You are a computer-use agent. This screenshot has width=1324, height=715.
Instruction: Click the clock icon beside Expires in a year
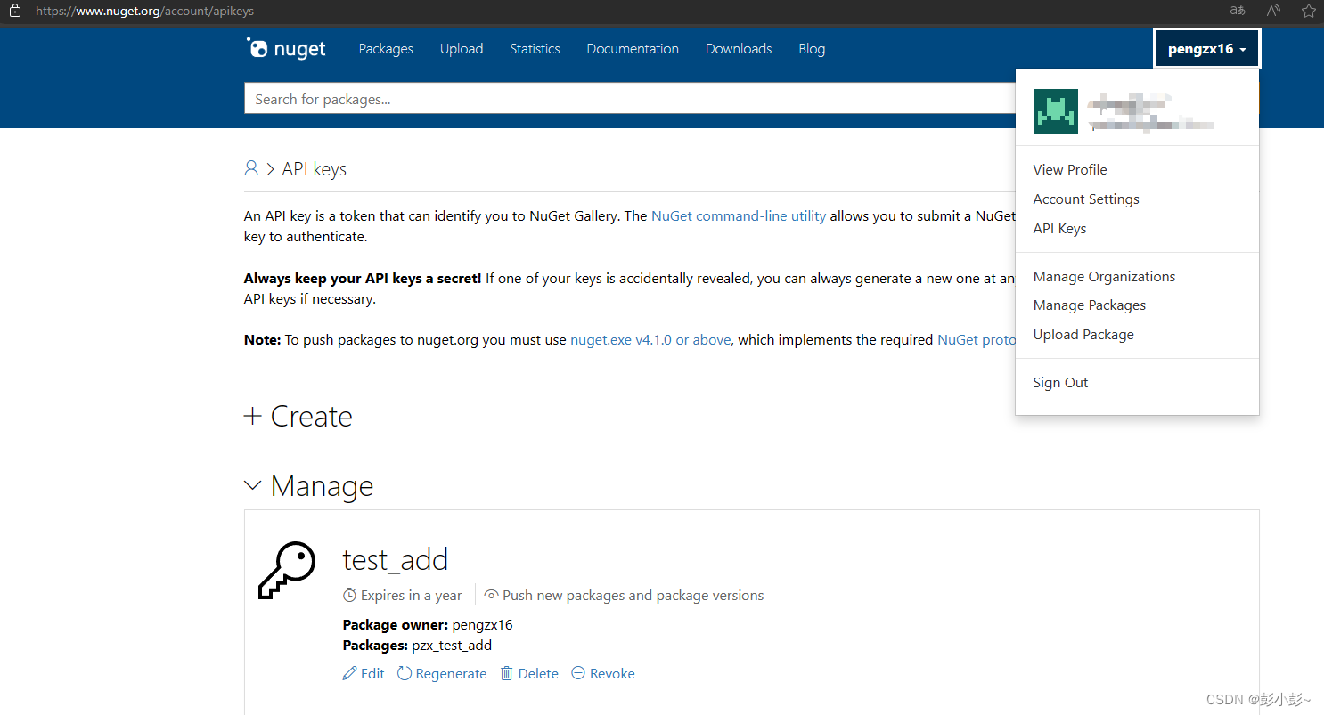pyautogui.click(x=349, y=595)
